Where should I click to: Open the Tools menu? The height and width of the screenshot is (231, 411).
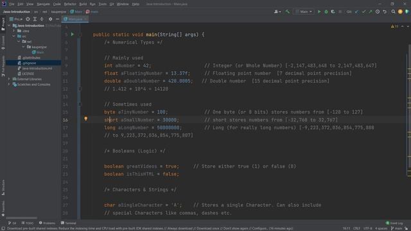tap(103, 4)
